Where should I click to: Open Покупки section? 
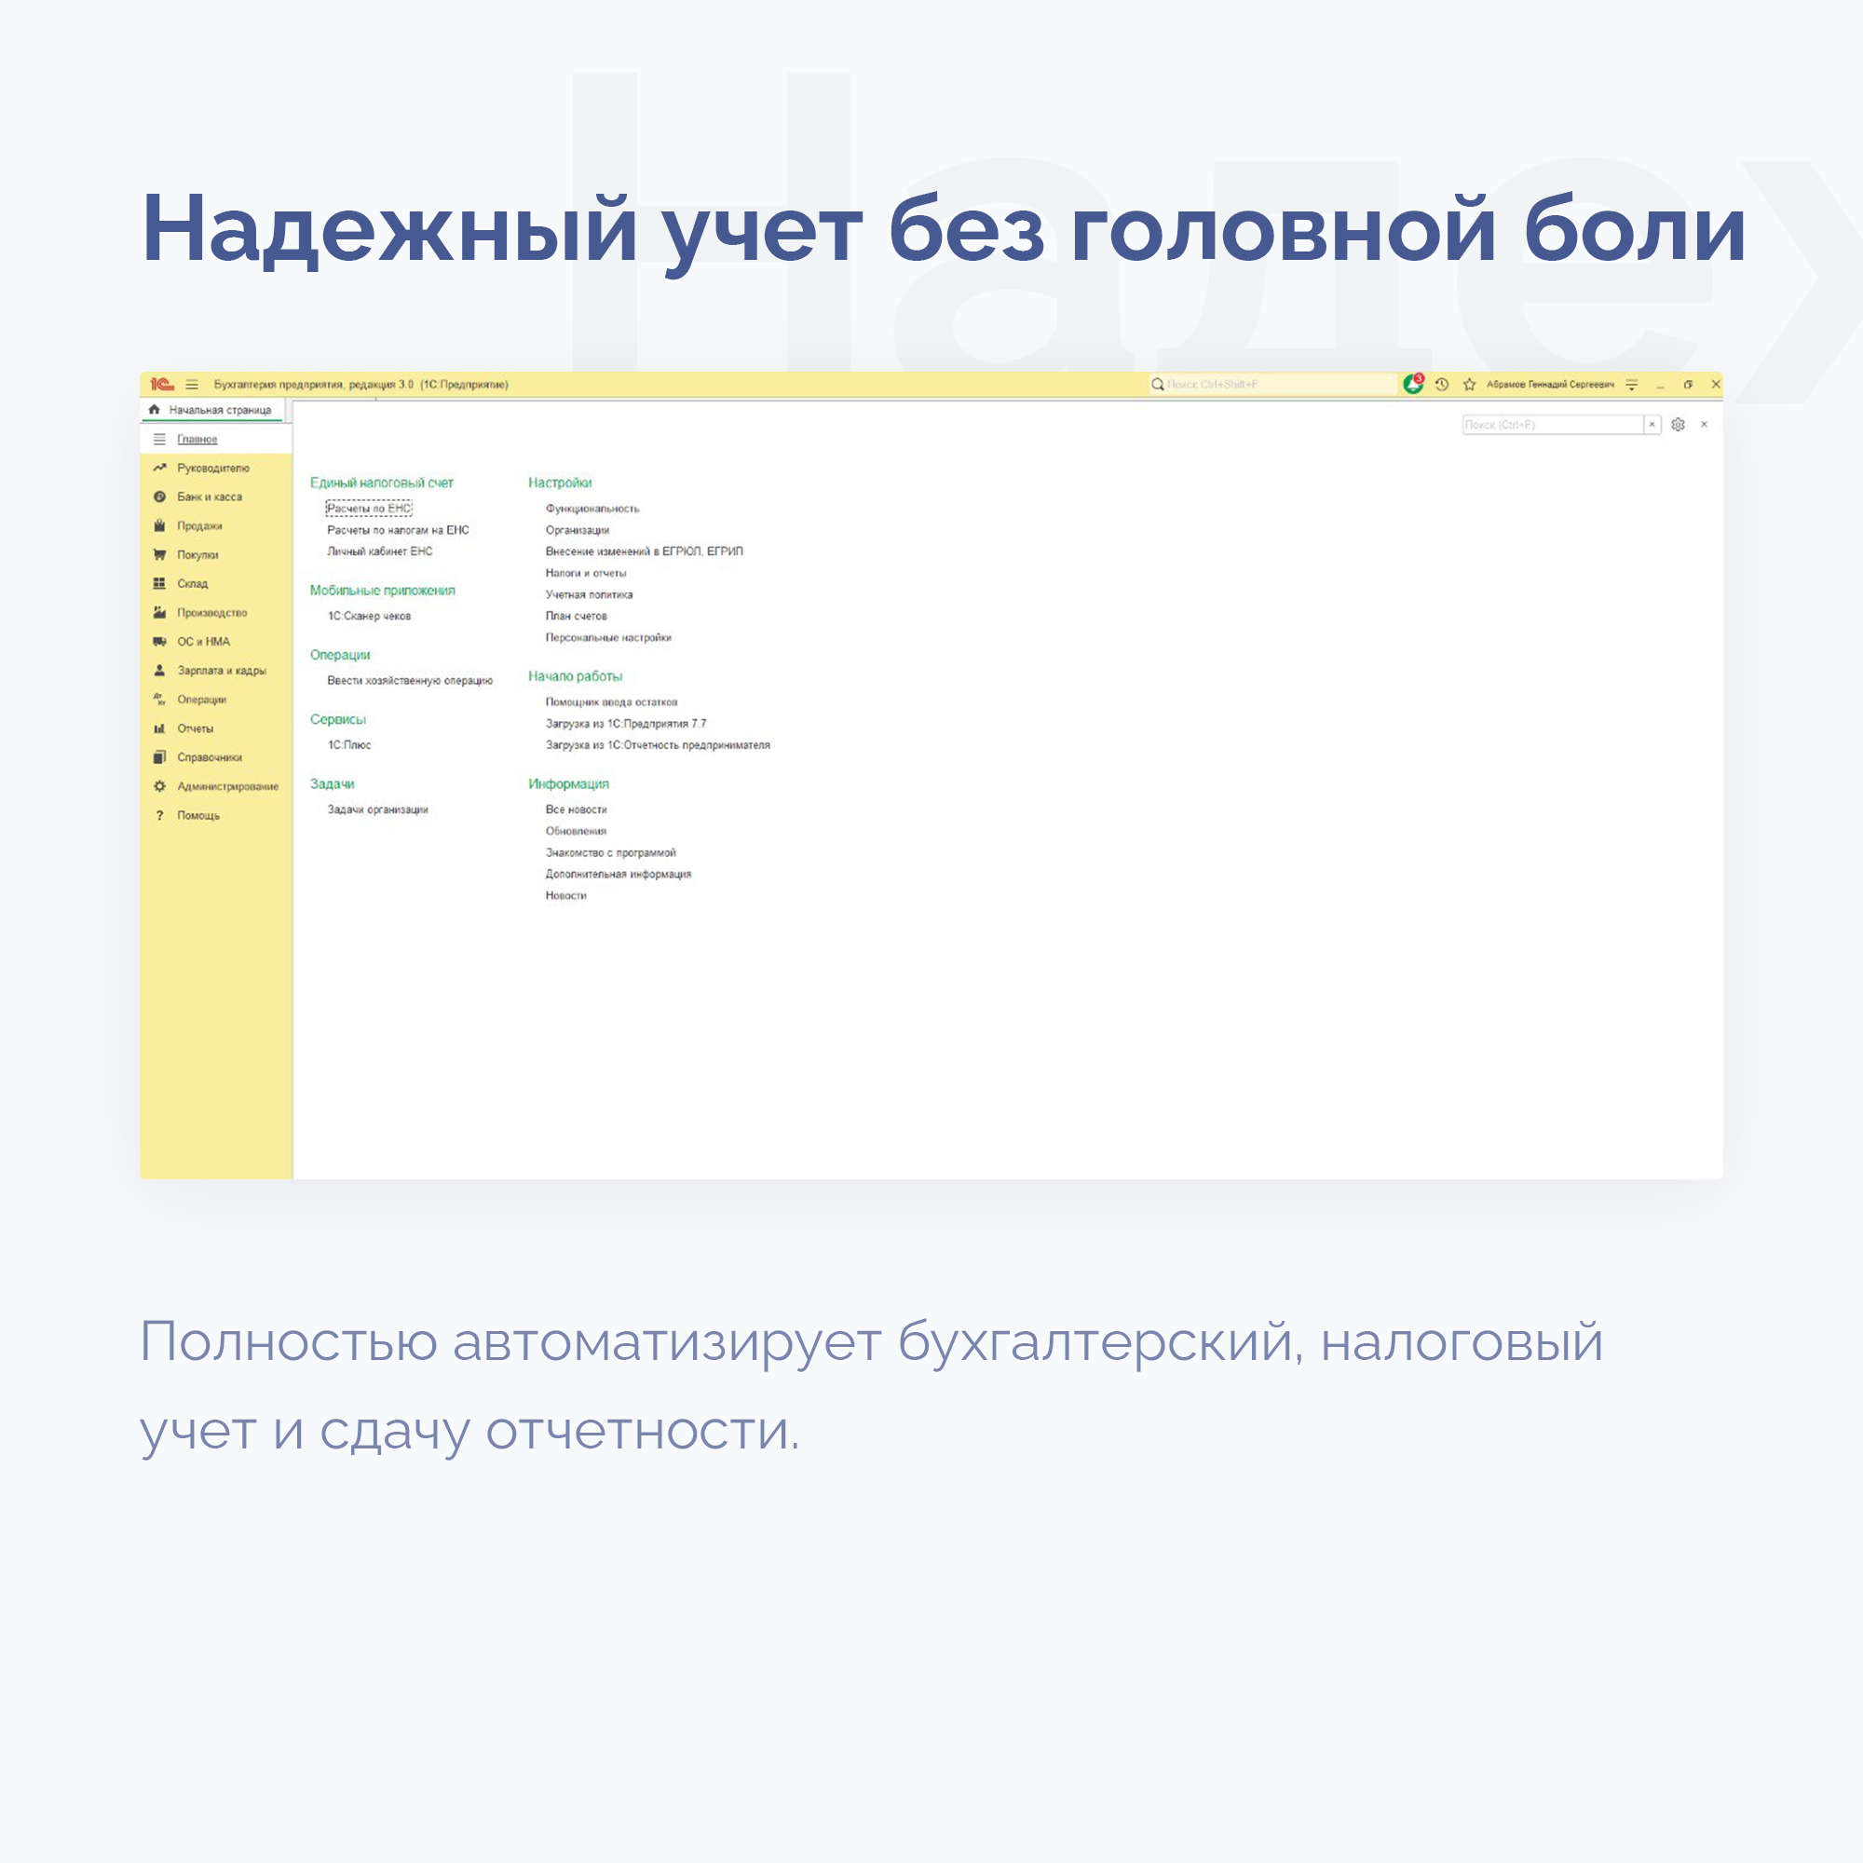(x=216, y=555)
